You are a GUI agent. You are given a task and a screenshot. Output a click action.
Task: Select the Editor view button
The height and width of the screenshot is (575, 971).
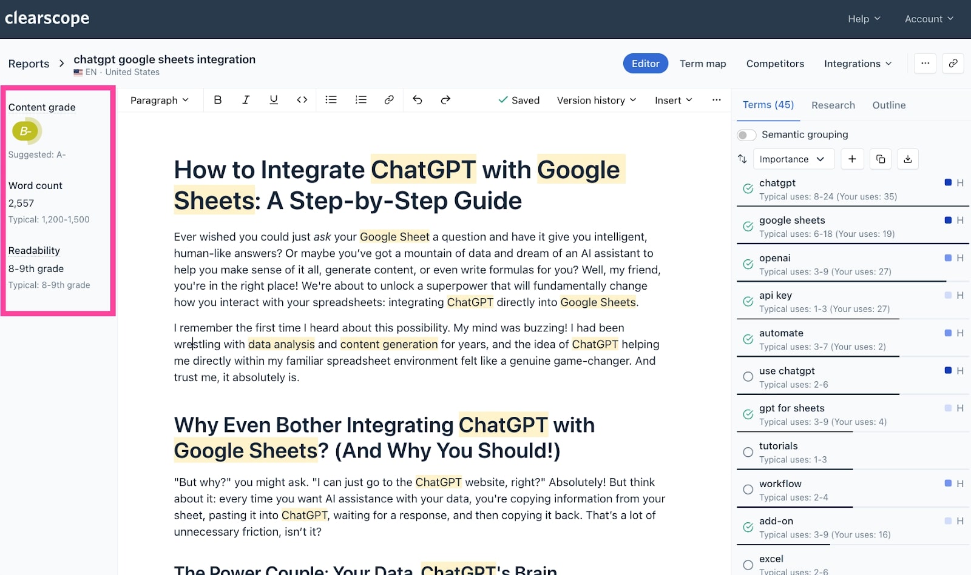pyautogui.click(x=646, y=64)
